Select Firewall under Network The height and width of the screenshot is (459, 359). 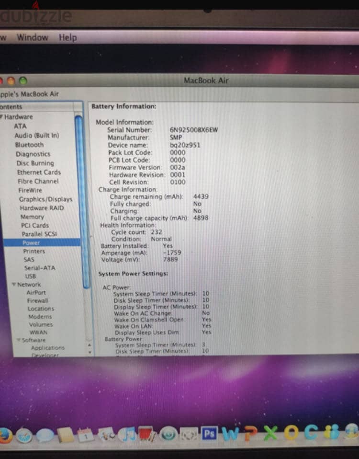(38, 300)
